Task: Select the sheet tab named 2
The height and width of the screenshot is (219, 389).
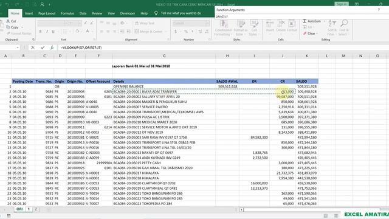Action: coord(36,209)
